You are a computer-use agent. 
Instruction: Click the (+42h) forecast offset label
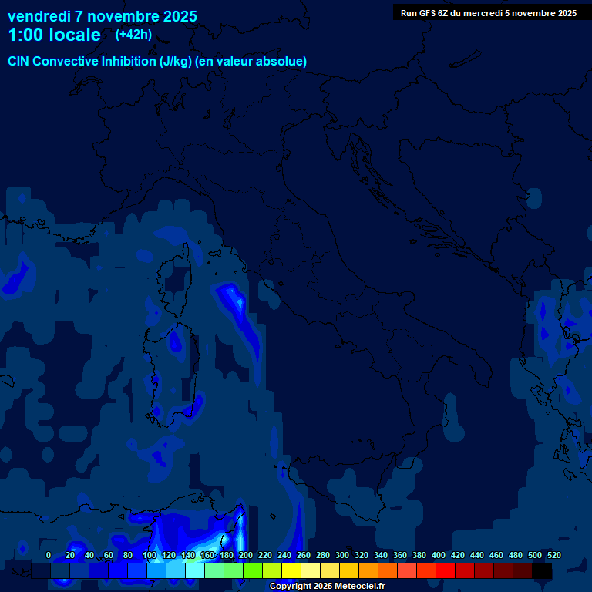coord(134,35)
